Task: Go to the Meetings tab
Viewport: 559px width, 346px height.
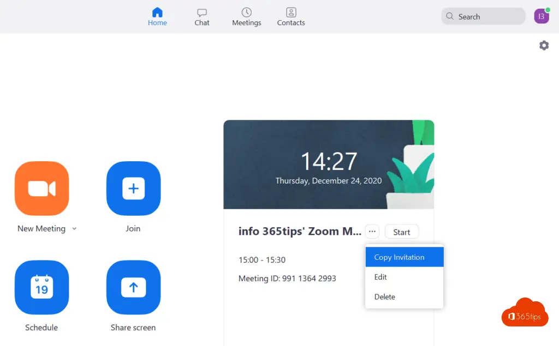Action: (x=246, y=16)
